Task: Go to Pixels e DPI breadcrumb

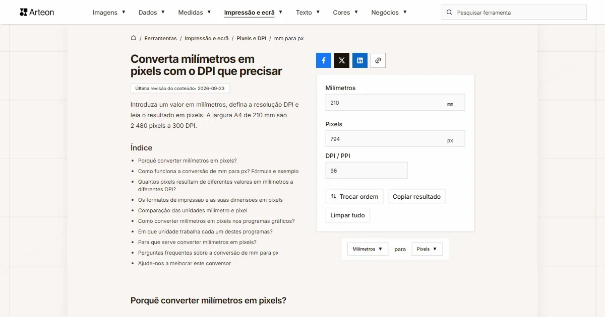Action: click(251, 38)
